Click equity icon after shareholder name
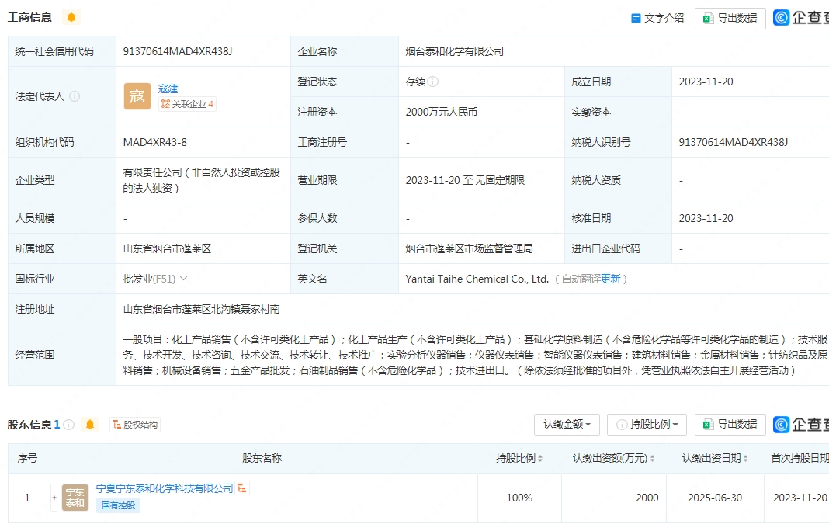Viewport: 829px width, 524px height. pyautogui.click(x=242, y=488)
